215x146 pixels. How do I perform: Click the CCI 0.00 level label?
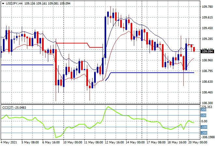tap(204, 121)
